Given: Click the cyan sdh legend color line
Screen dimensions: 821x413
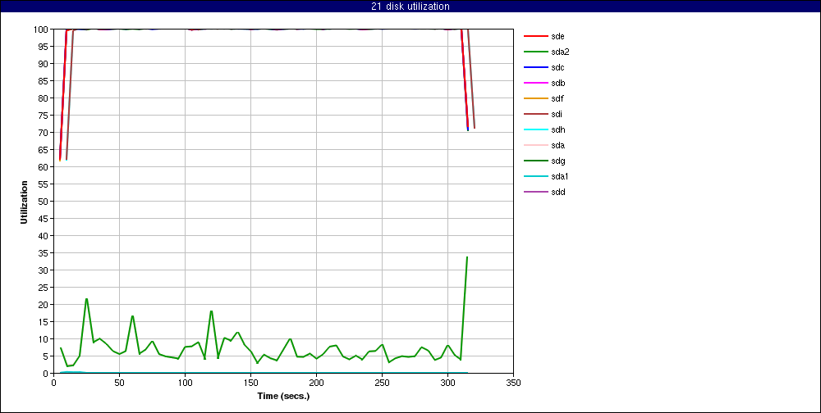Looking at the screenshot, I should 535,129.
